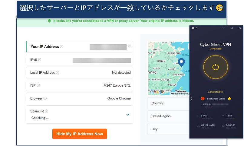Click the 1 MB uploaded stat

[x=229, y=116]
